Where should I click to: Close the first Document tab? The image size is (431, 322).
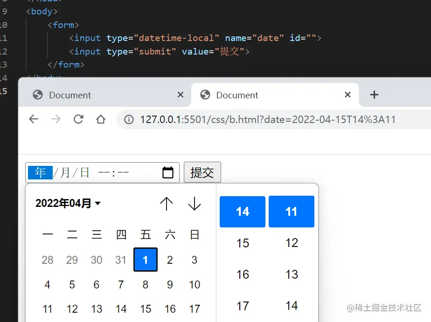pos(181,95)
